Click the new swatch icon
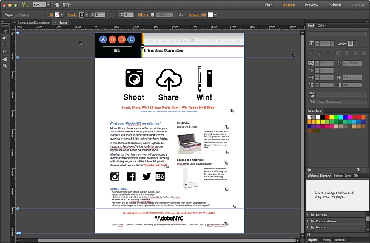This screenshot has width=370, height=243. (x=358, y=169)
